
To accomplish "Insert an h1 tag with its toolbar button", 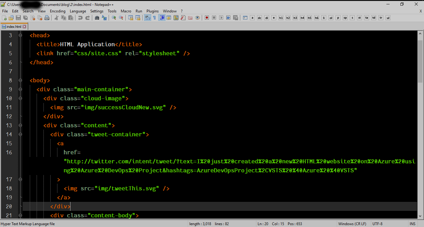I will pos(281,18).
